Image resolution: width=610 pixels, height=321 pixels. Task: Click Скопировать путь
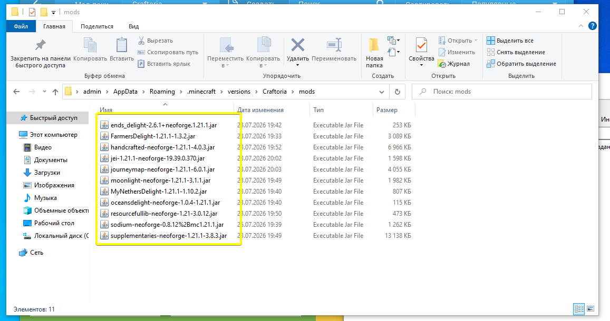pos(168,52)
